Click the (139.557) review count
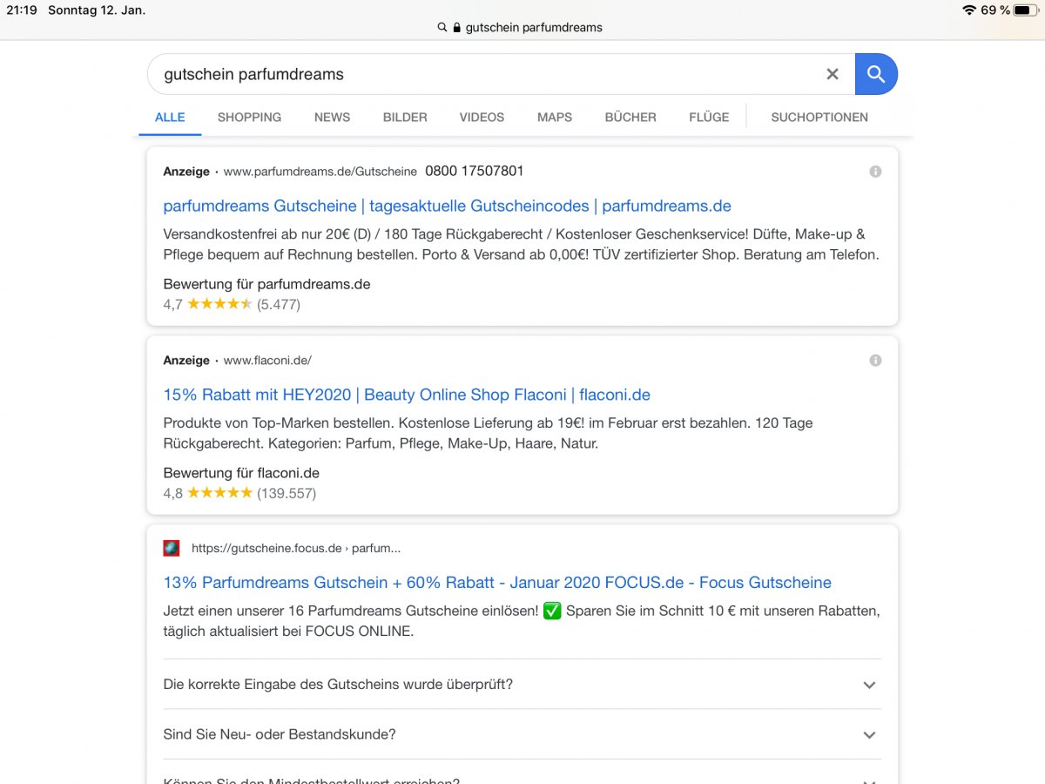1045x784 pixels. (287, 494)
